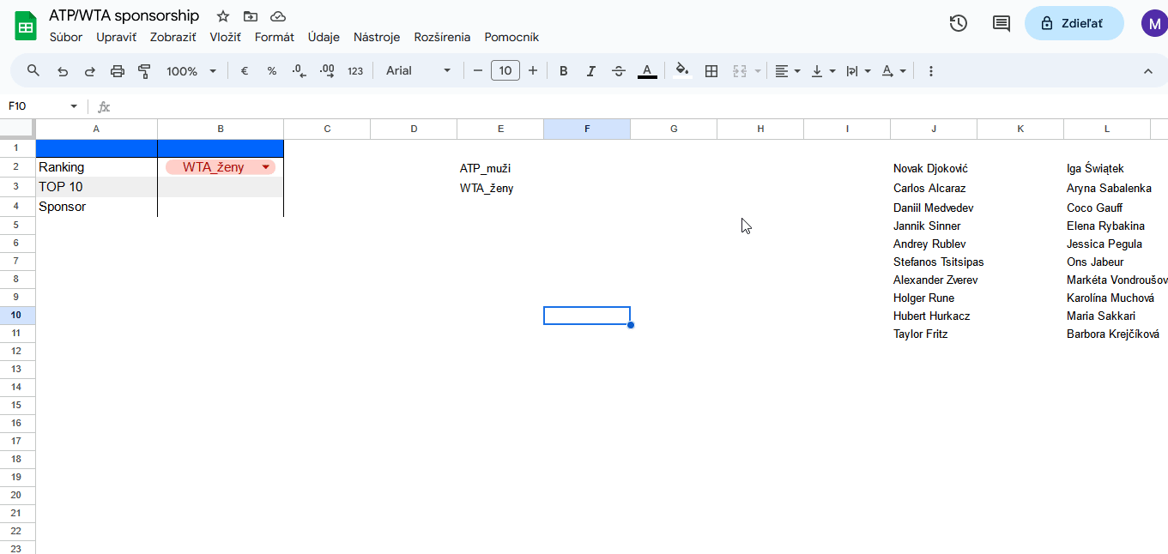Select cell containing Iga Świątek

click(x=1107, y=168)
